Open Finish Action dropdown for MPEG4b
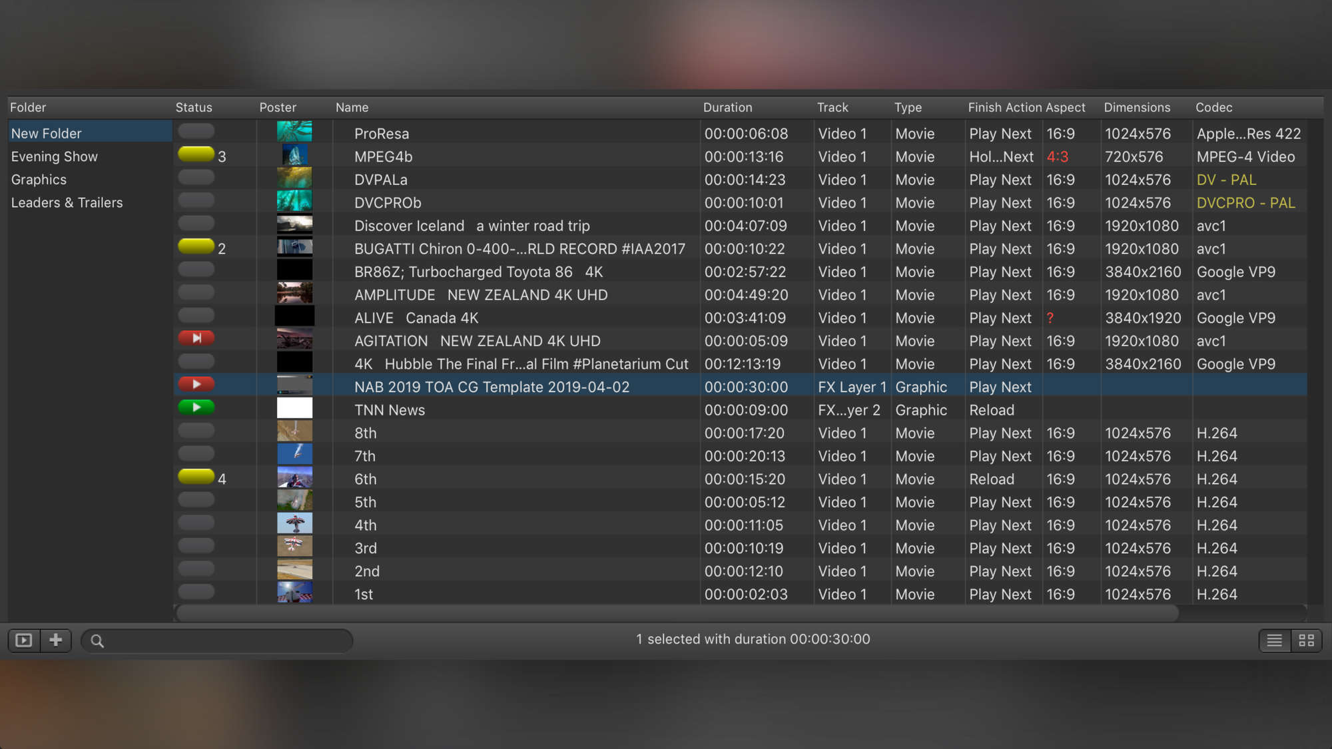This screenshot has height=749, width=1332. (x=1001, y=157)
